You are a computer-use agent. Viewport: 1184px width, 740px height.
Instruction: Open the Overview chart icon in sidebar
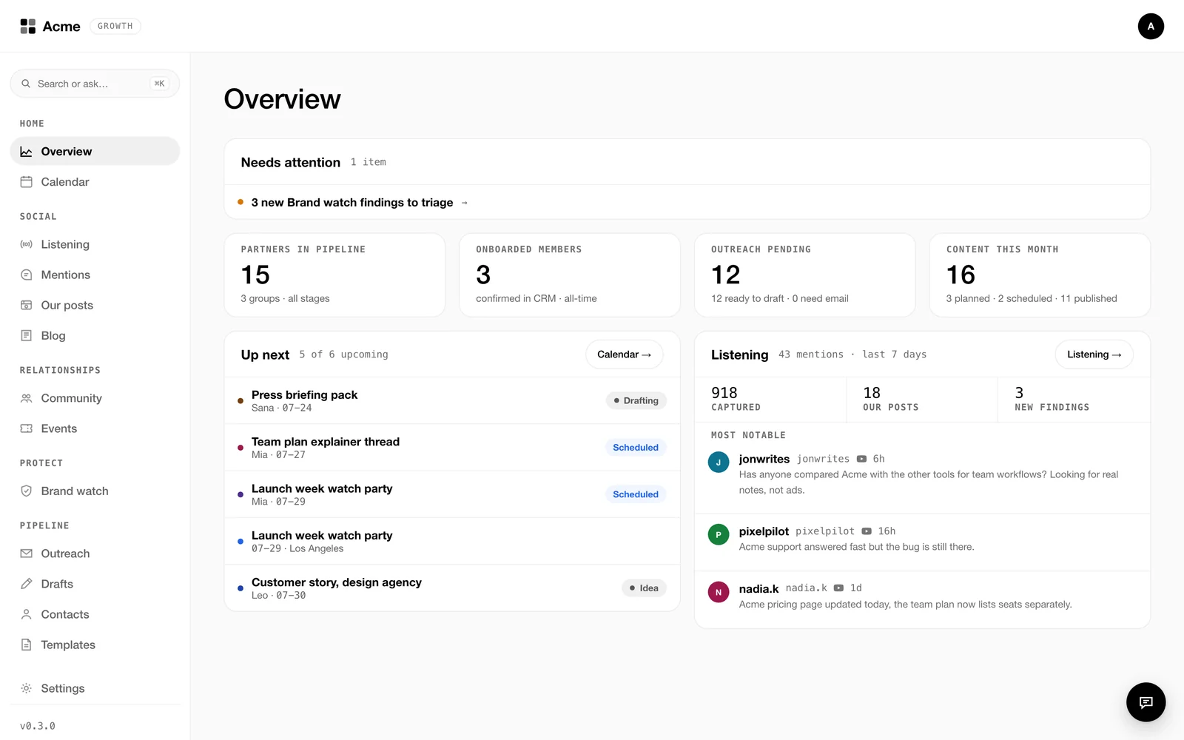point(26,152)
